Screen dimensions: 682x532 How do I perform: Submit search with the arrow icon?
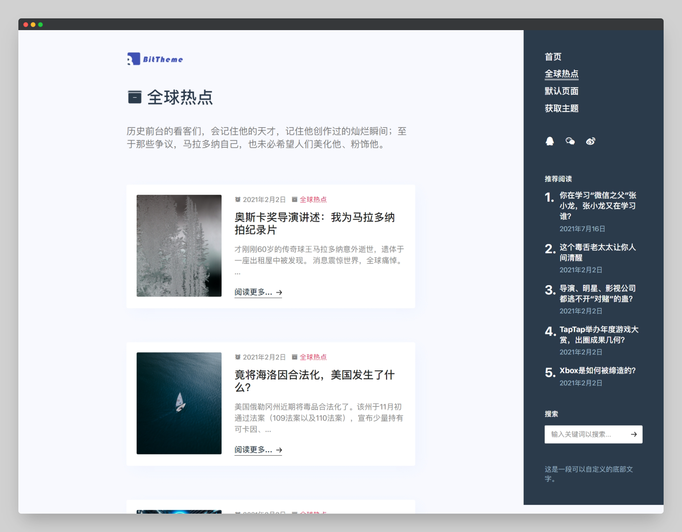click(634, 434)
